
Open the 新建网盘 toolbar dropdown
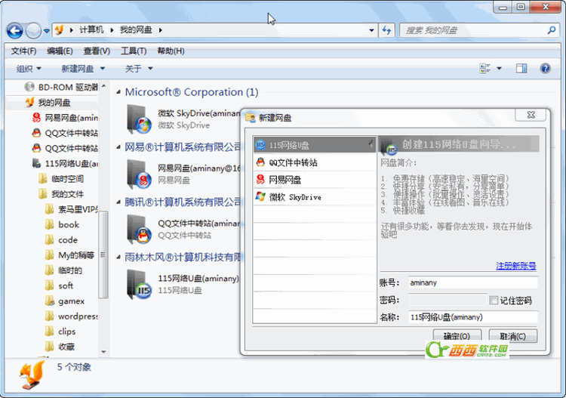[83, 69]
